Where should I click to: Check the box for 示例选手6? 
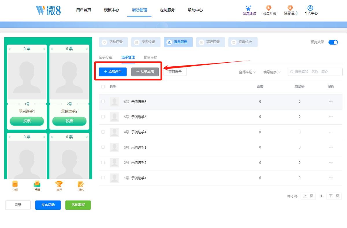(x=103, y=101)
